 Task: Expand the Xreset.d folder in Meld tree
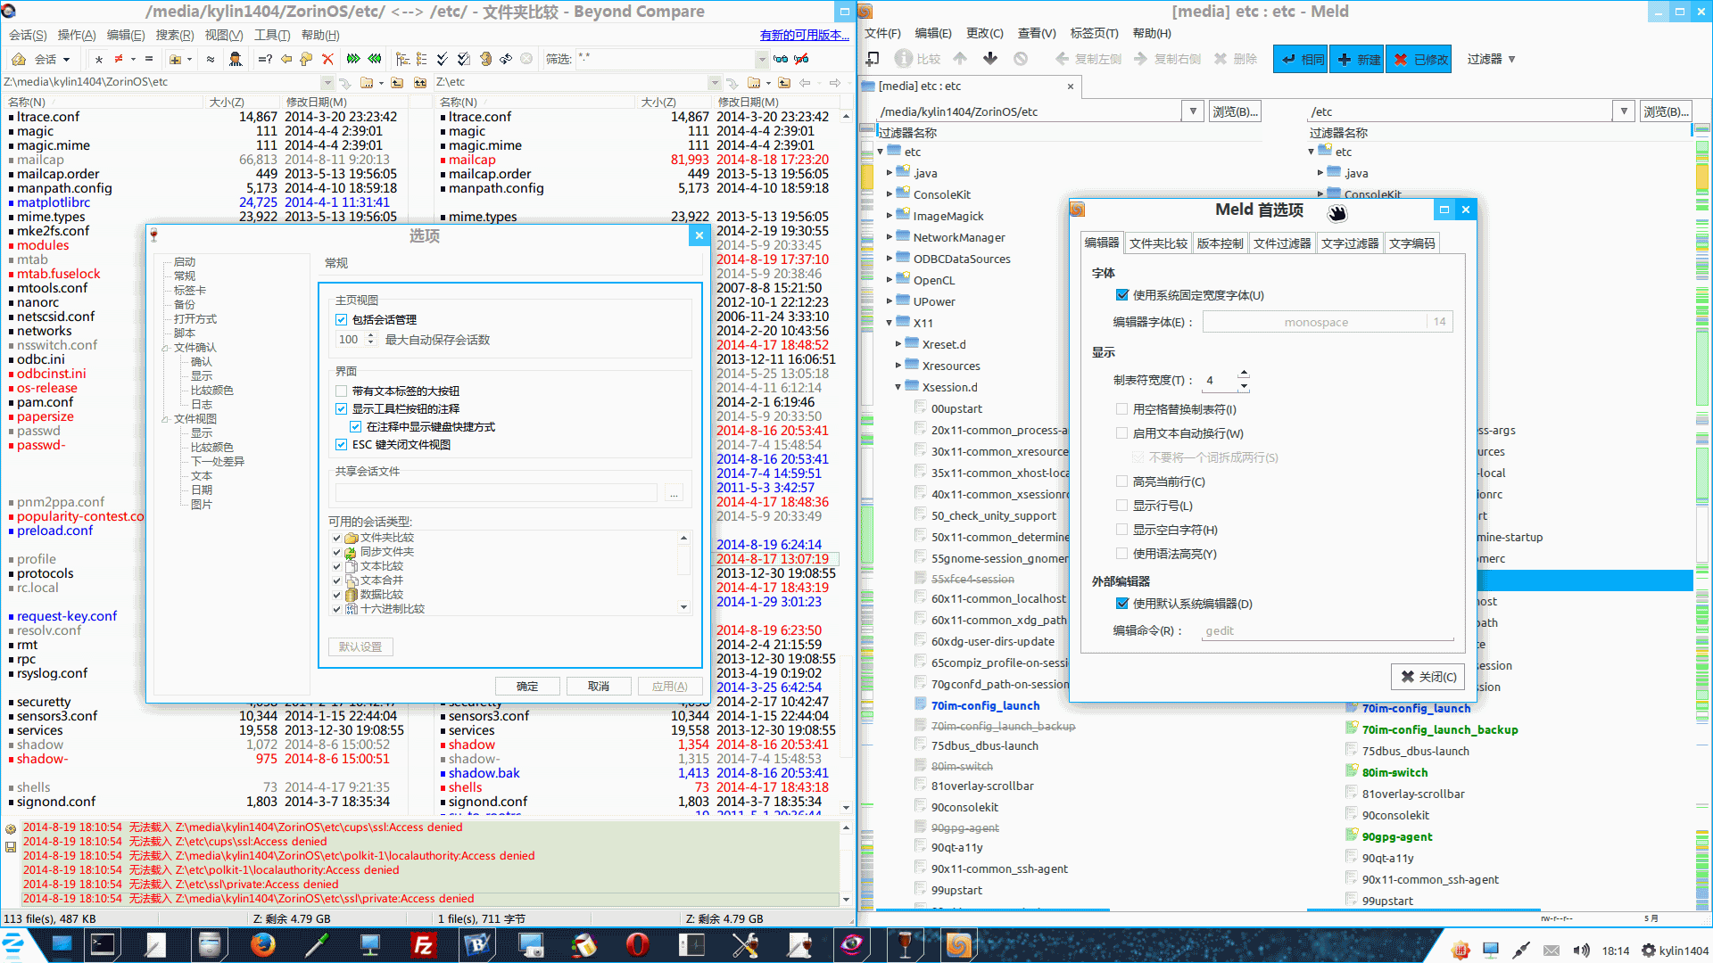(x=898, y=344)
